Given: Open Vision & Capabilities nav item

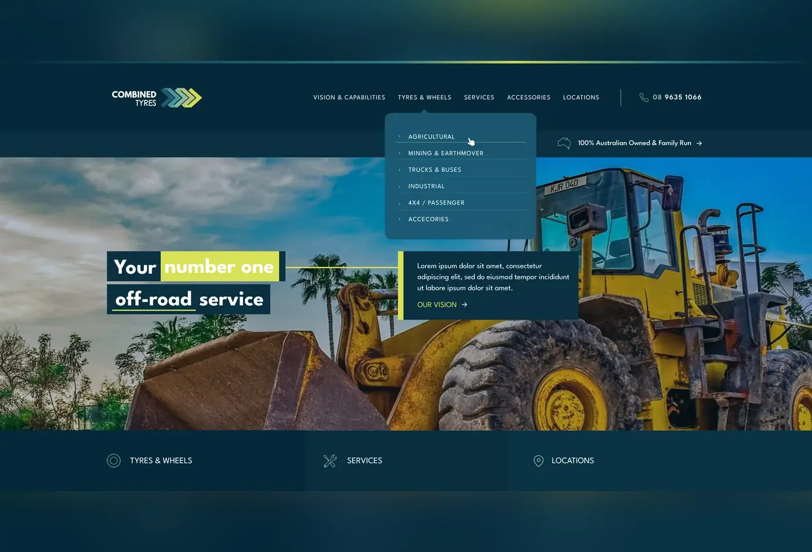Looking at the screenshot, I should point(349,97).
